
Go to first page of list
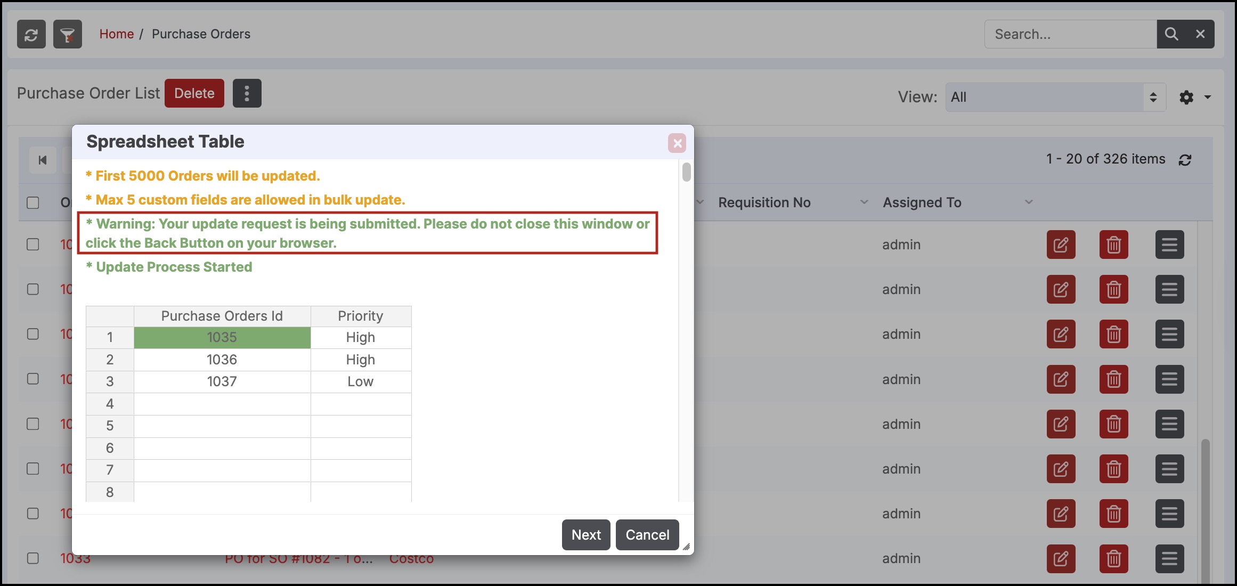pos(43,160)
